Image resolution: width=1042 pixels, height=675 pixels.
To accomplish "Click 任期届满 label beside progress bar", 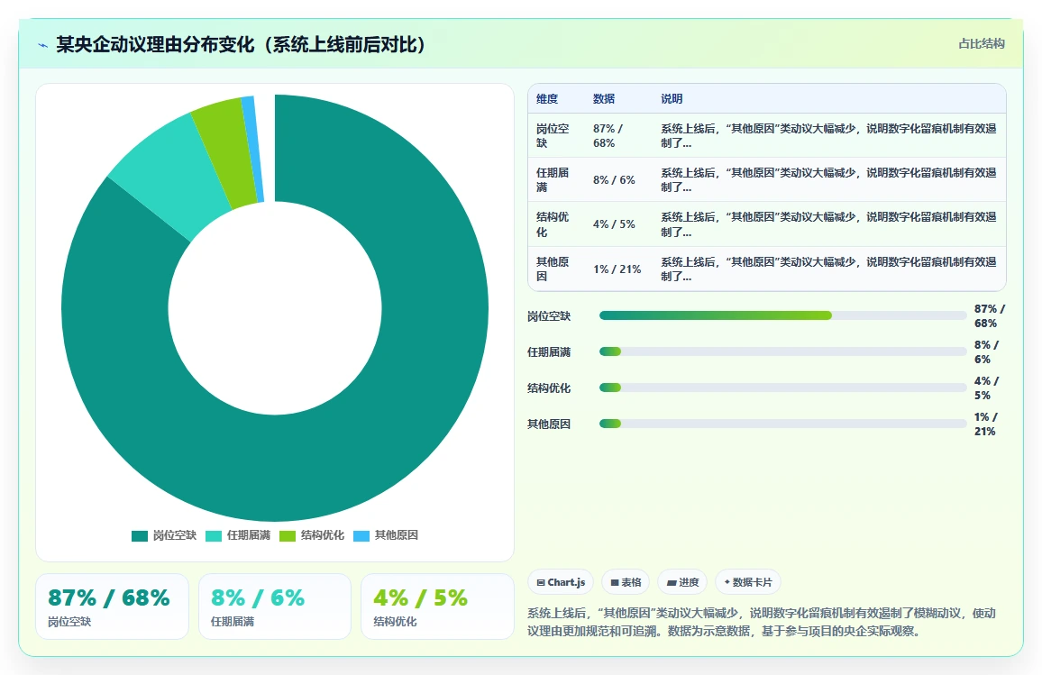I will point(549,352).
